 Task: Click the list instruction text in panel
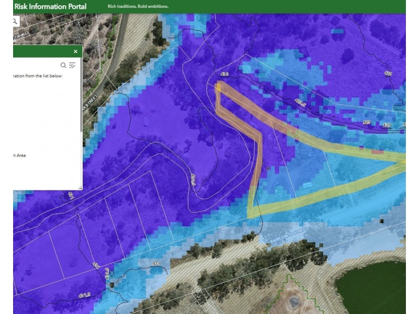(x=38, y=76)
